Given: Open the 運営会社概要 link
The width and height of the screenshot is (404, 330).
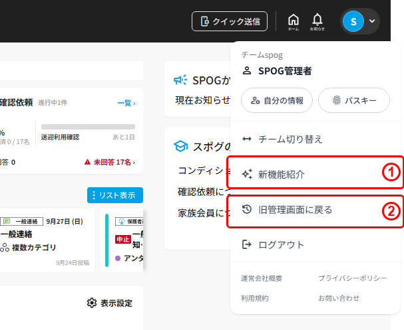Looking at the screenshot, I should point(262,278).
